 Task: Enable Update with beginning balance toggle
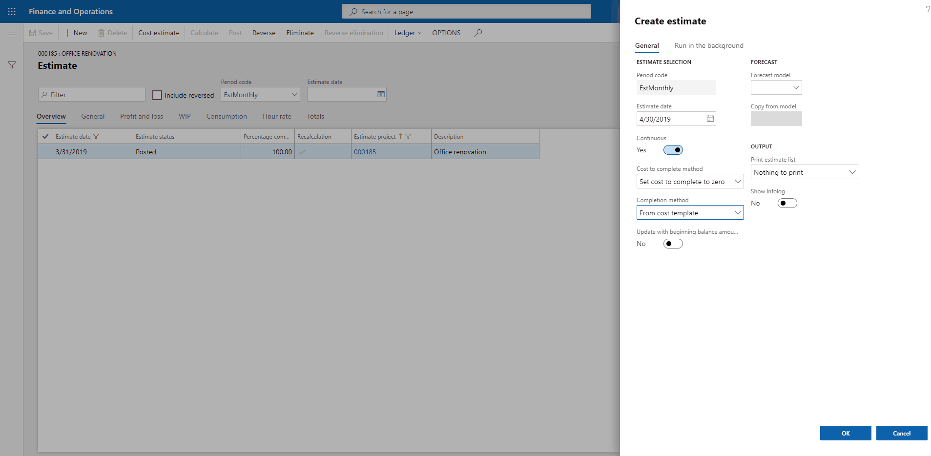click(673, 244)
